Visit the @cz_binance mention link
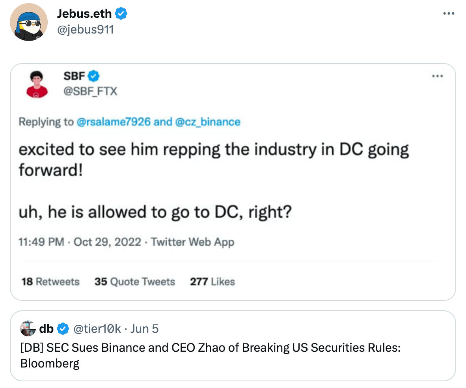Image resolution: width=466 pixels, height=388 pixels. [207, 122]
